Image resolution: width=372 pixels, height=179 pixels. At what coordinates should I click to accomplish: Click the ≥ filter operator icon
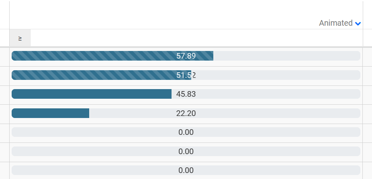20,38
